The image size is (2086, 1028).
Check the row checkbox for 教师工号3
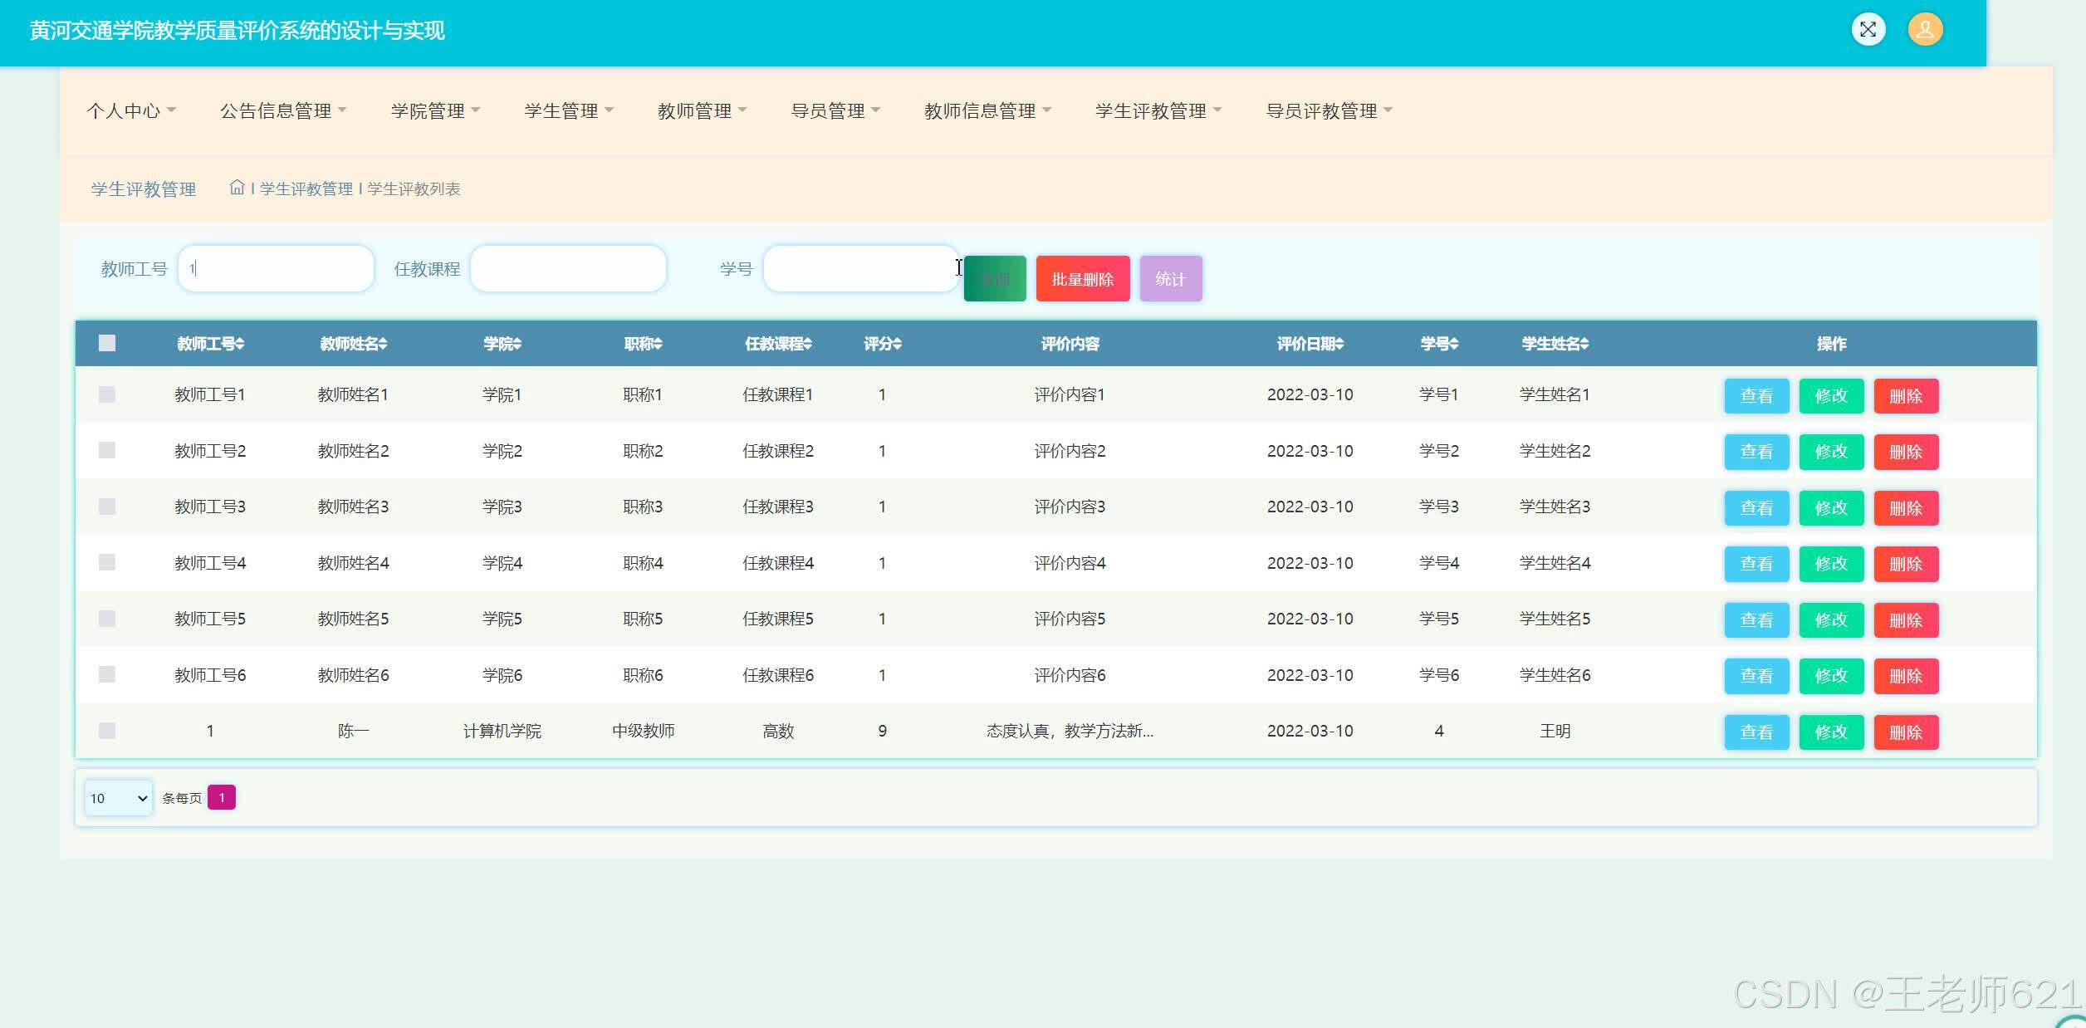coord(107,507)
